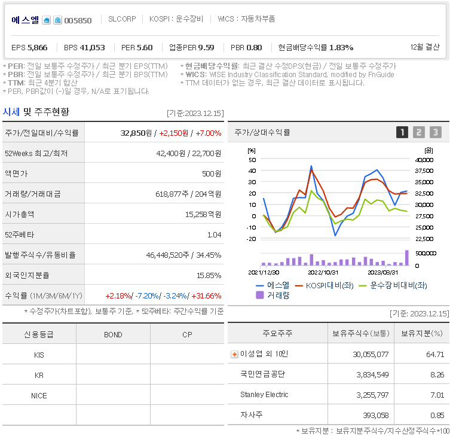Image resolution: width=456 pixels, height=439 pixels.
Task: Click the [기준:2023.12.15] date above price table
Action: 195,113
